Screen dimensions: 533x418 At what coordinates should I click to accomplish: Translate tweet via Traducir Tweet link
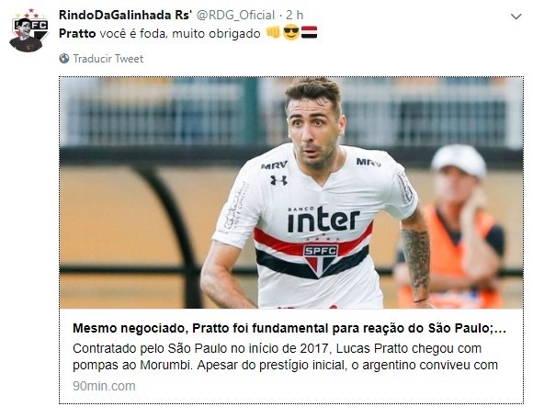pyautogui.click(x=108, y=59)
